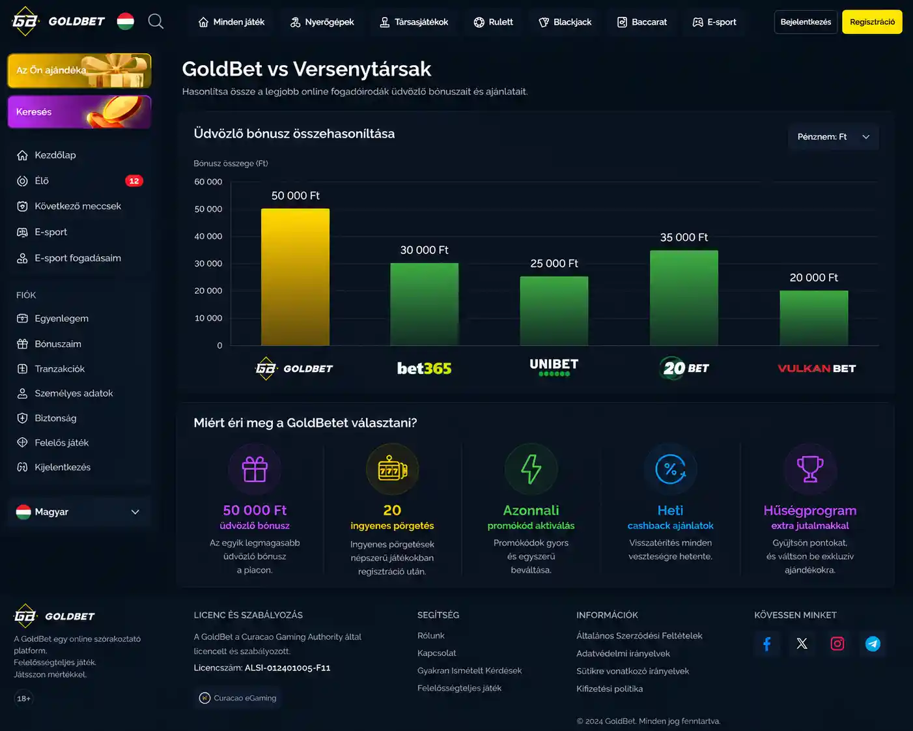Click the purple Keresés banner

point(79,112)
